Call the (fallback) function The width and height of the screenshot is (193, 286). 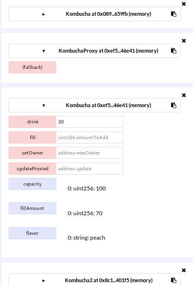coord(32,67)
